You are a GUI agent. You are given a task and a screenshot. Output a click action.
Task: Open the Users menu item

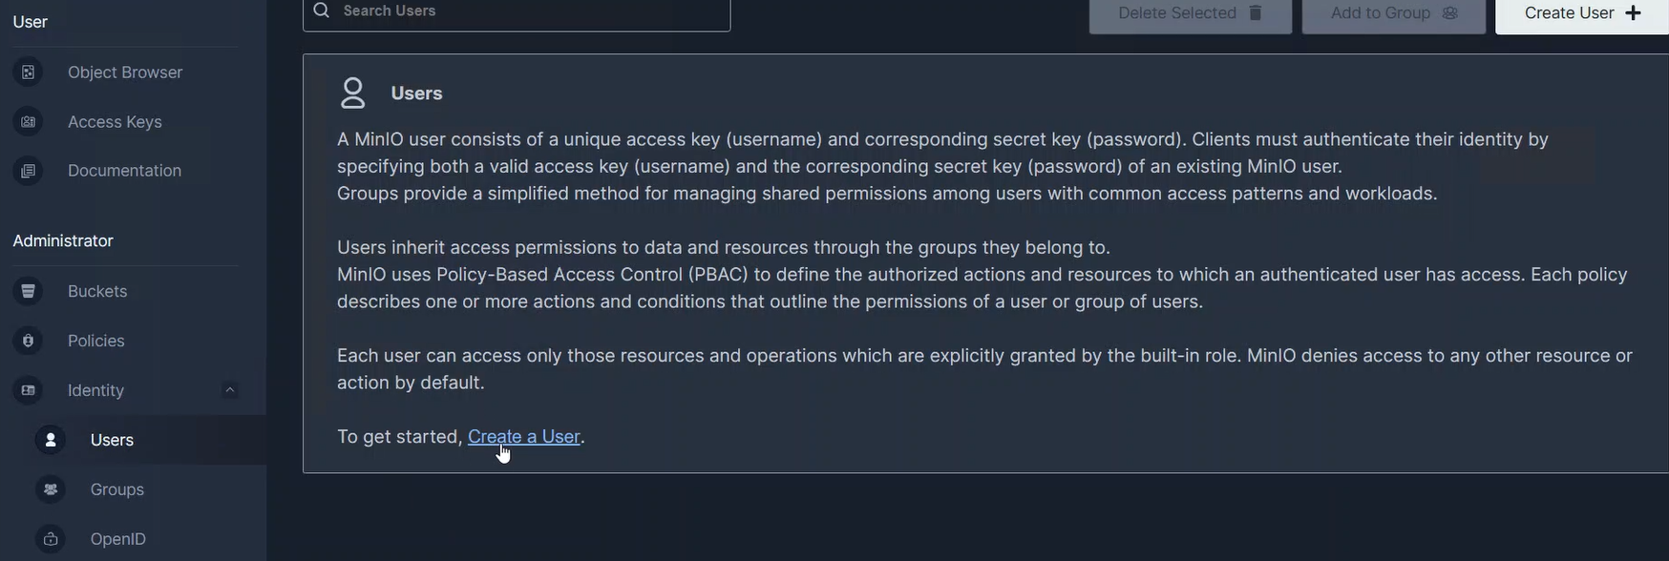click(x=112, y=440)
